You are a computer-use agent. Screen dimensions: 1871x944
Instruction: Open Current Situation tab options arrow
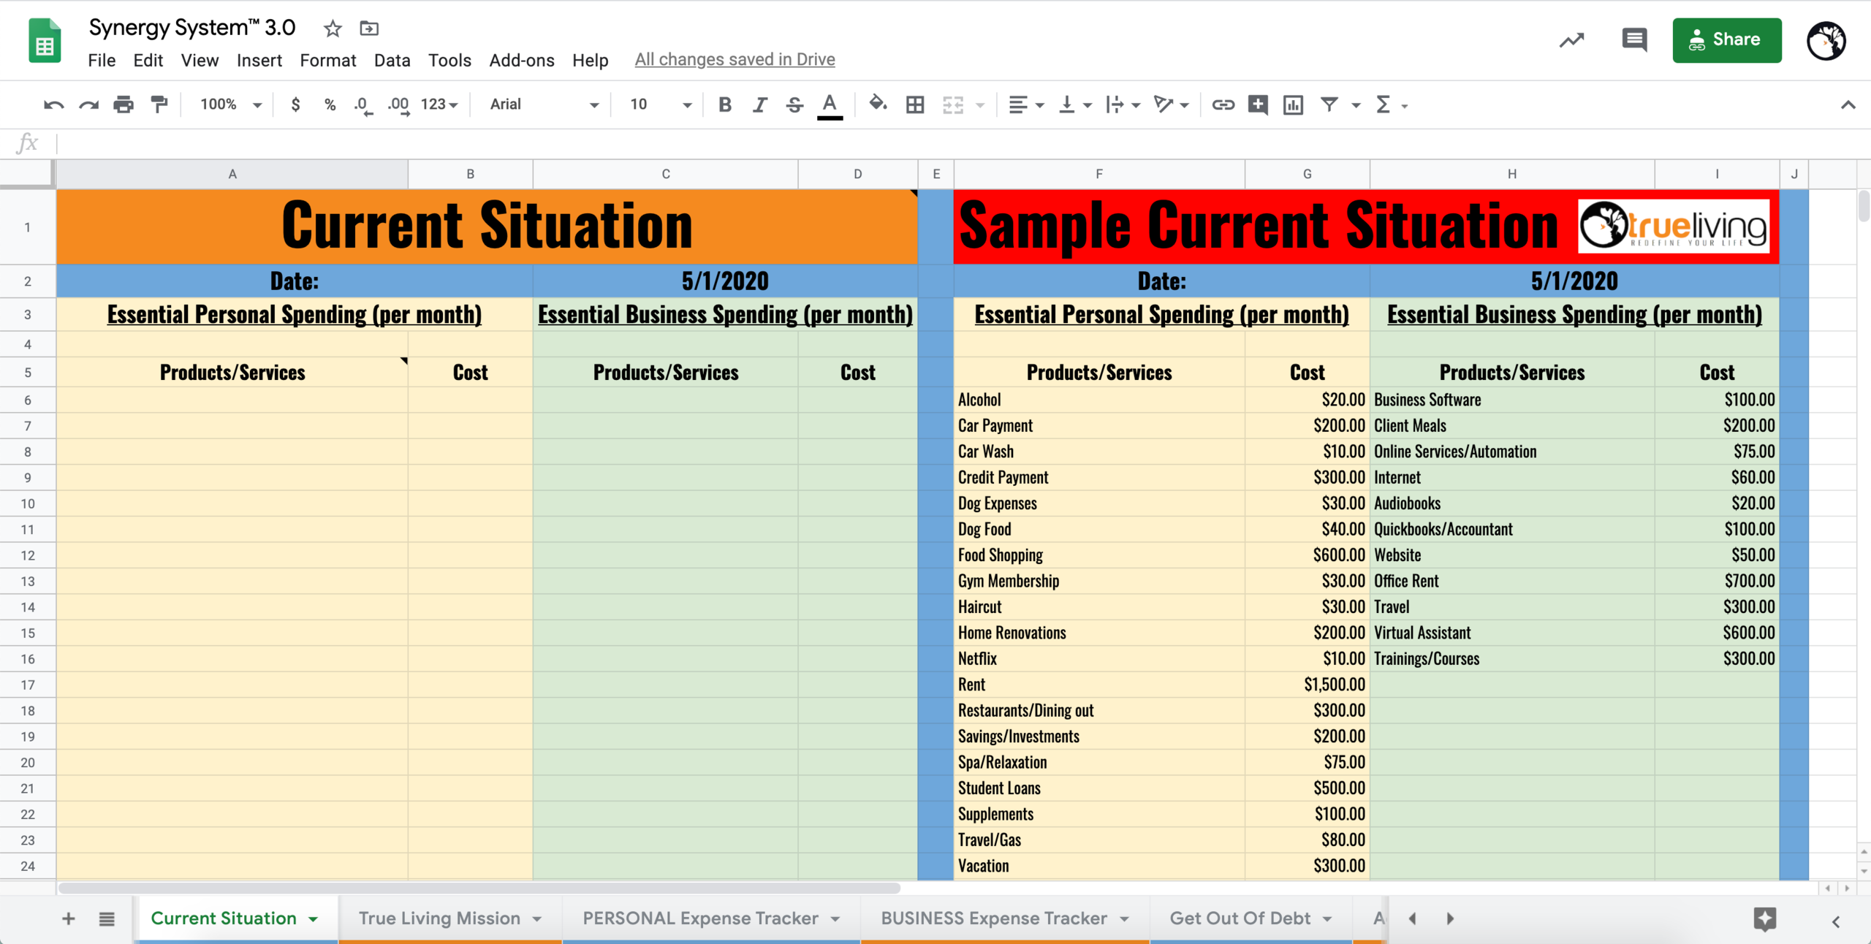(314, 919)
